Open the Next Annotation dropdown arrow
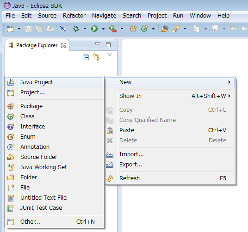248x232 pixels. pos(205,29)
